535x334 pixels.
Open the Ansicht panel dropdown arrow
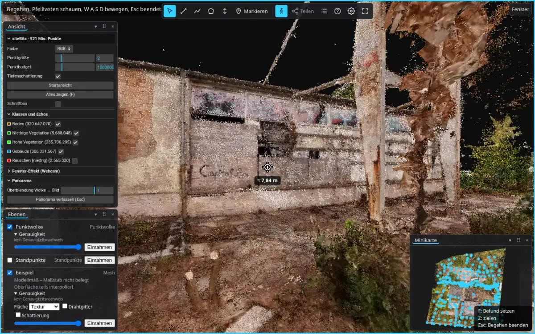96,27
